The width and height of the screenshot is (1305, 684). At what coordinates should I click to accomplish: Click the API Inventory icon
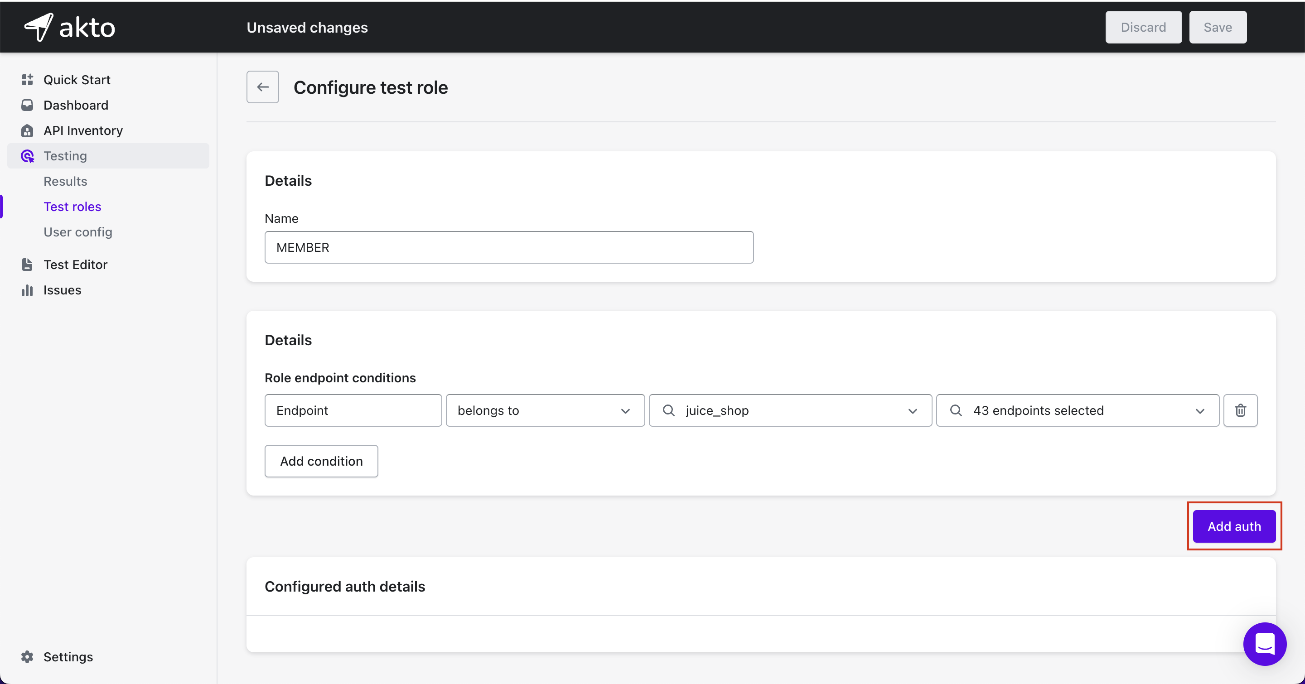pos(27,130)
